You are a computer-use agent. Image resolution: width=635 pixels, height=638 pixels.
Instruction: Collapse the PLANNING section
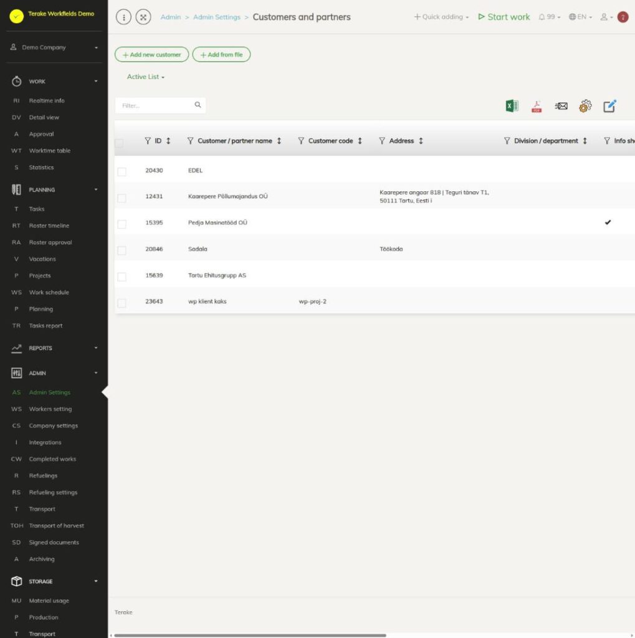point(54,189)
